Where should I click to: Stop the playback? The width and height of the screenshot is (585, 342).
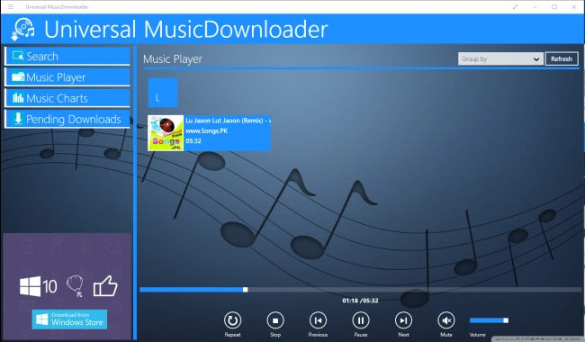pyautogui.click(x=275, y=320)
